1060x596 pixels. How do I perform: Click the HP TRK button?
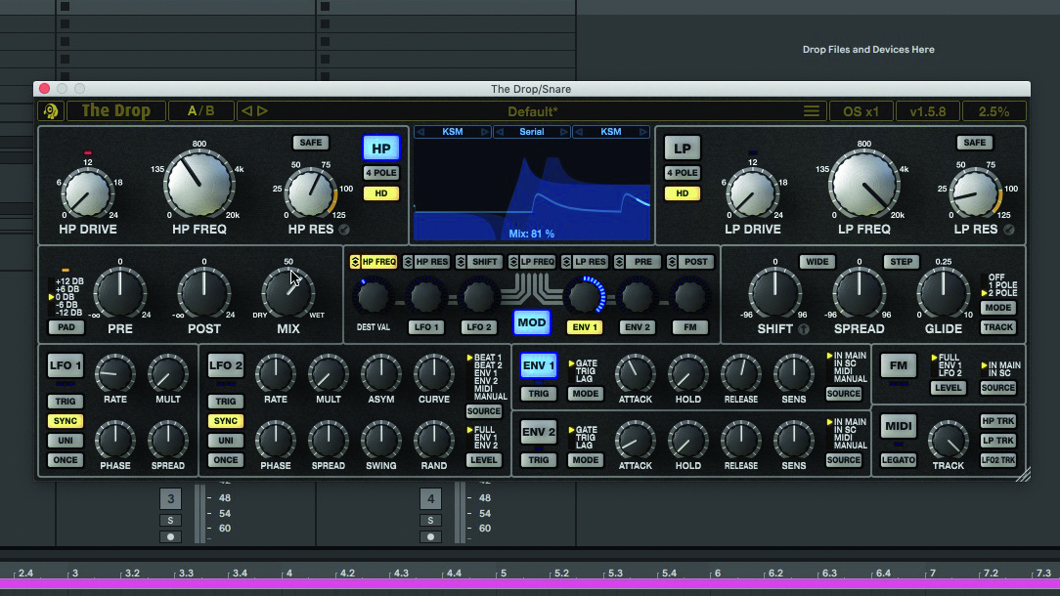tap(997, 421)
